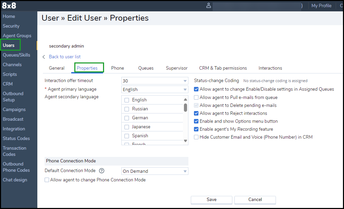This screenshot has width=344, height=209.
Task: Click 'No status-change coding is assigned' text
Action: (x=275, y=81)
